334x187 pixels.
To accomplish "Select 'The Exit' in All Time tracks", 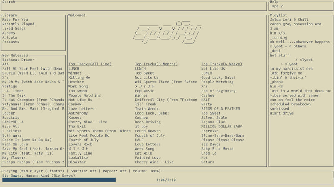I will [x=77, y=127].
